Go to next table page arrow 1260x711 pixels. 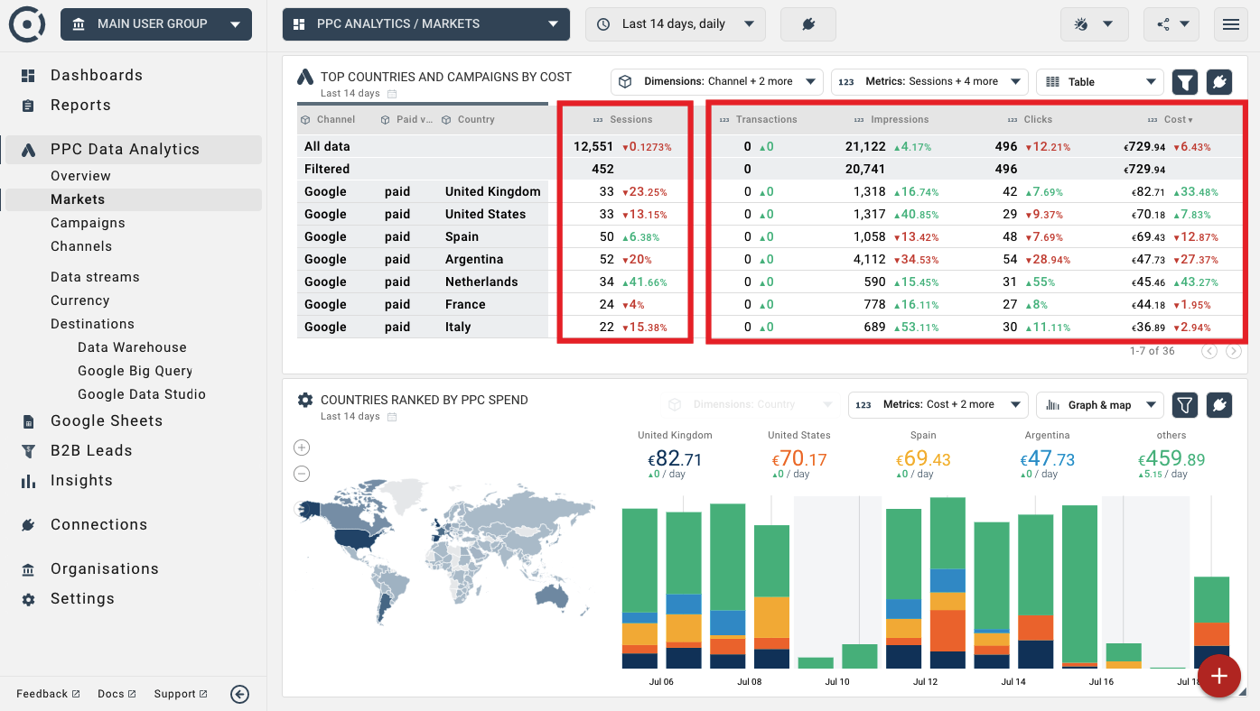click(x=1233, y=351)
